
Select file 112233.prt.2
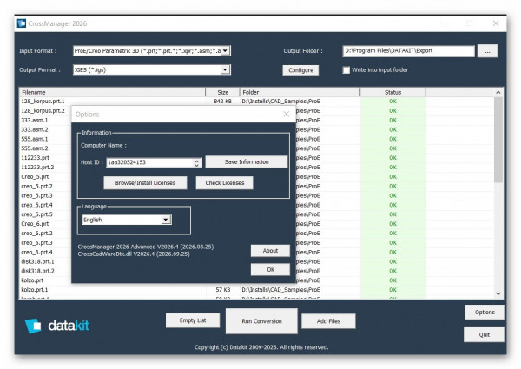[37, 168]
